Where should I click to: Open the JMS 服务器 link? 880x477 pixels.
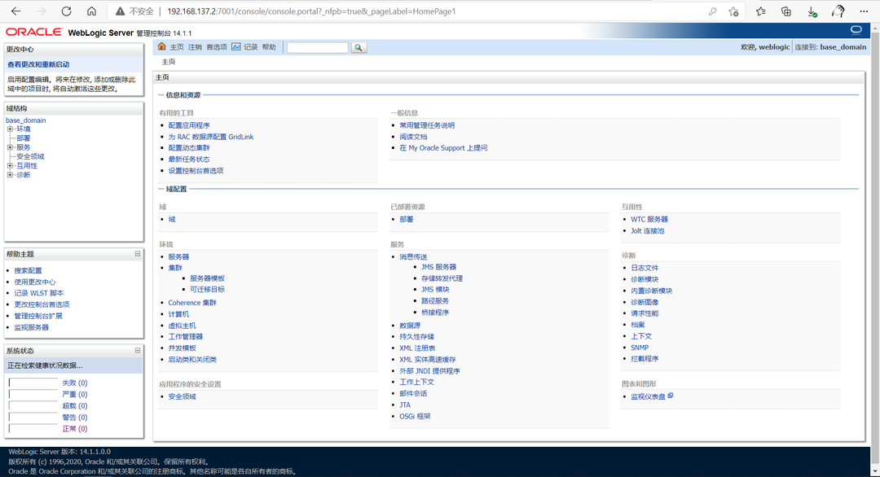[x=439, y=267]
